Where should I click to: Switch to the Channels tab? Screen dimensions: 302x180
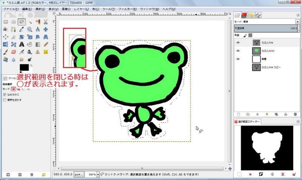point(244,15)
